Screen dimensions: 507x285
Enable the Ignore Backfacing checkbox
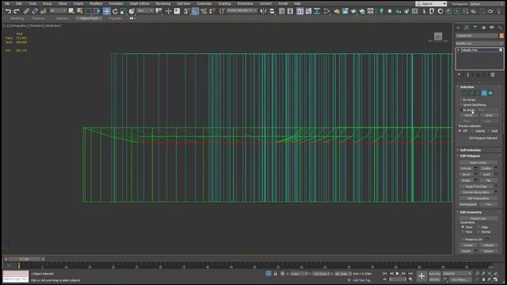point(461,105)
